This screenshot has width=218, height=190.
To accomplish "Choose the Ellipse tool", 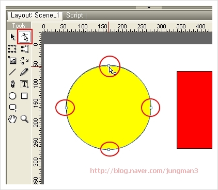I will tap(12, 96).
